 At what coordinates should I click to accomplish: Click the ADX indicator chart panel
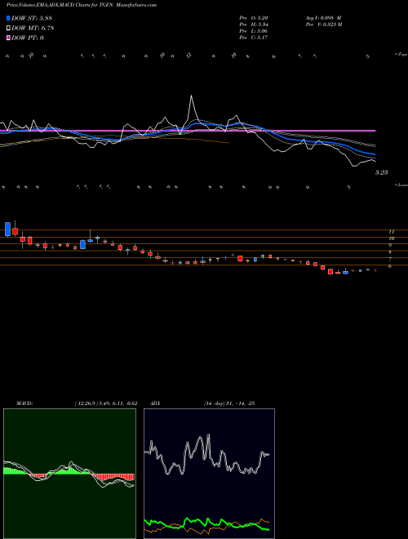pos(209,474)
